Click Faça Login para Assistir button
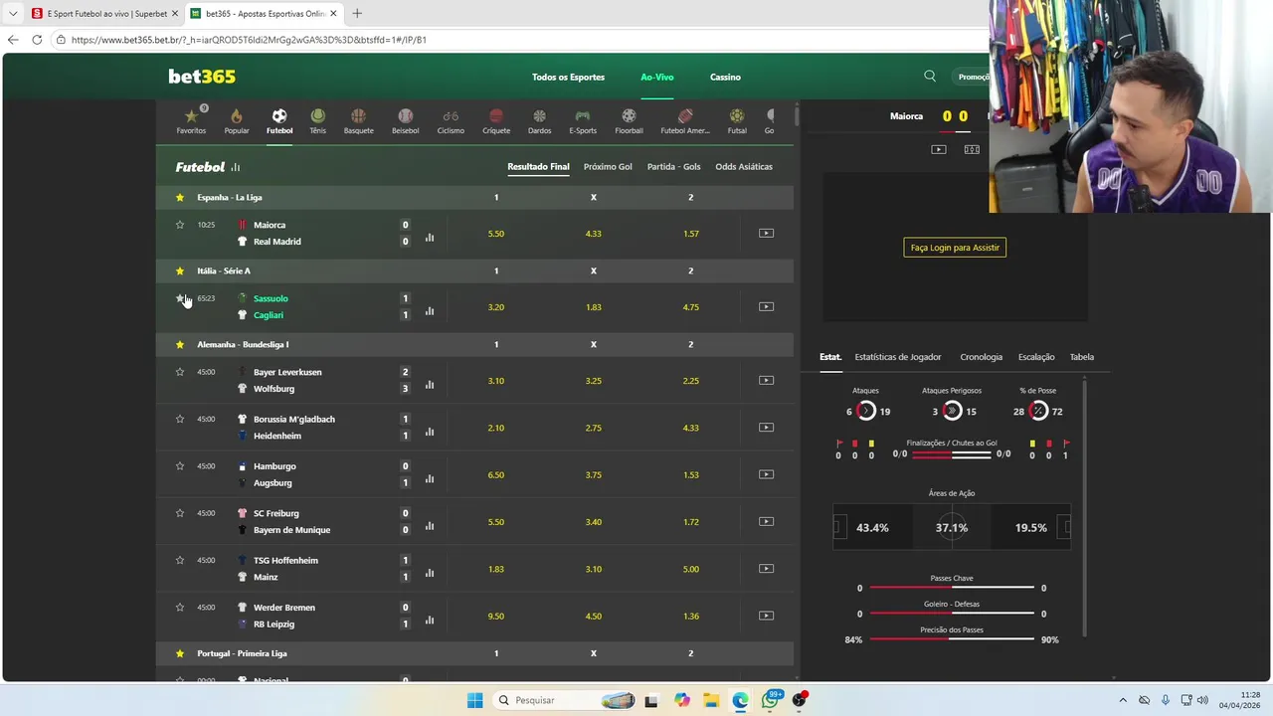The height and width of the screenshot is (716, 1273). click(955, 248)
